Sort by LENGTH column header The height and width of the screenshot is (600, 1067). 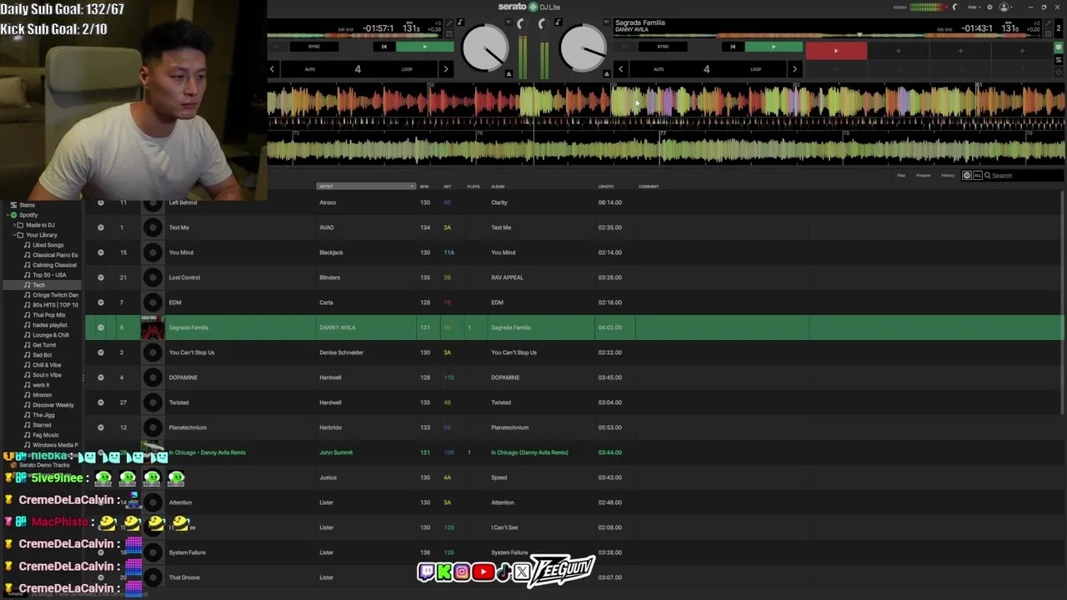point(606,187)
